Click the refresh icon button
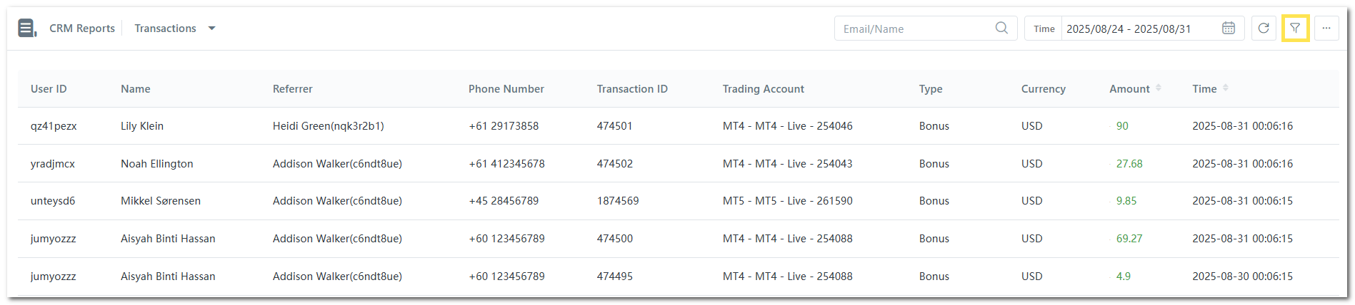1355x305 pixels. 1264,29
